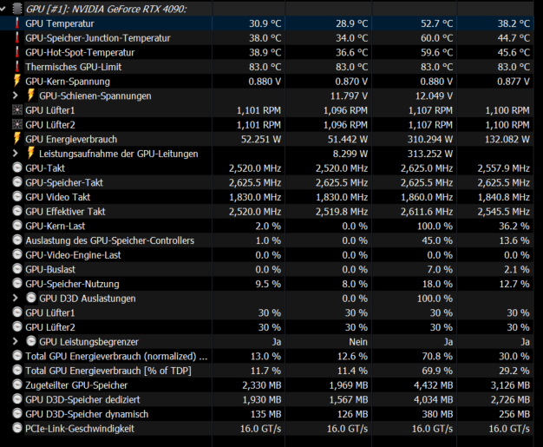Viewport: 543px width, 447px height.
Task: Click the 70.8 % normalized power value
Action: point(437,356)
